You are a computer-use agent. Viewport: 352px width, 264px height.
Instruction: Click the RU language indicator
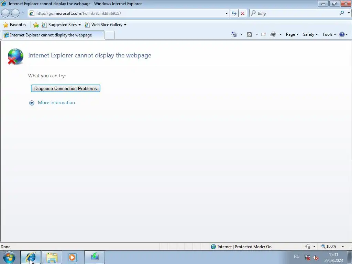[x=297, y=256]
